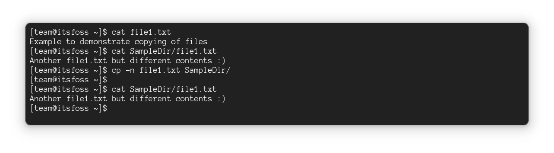Click the second 'cat SampleDir/file1.txt' command

pos(164,89)
